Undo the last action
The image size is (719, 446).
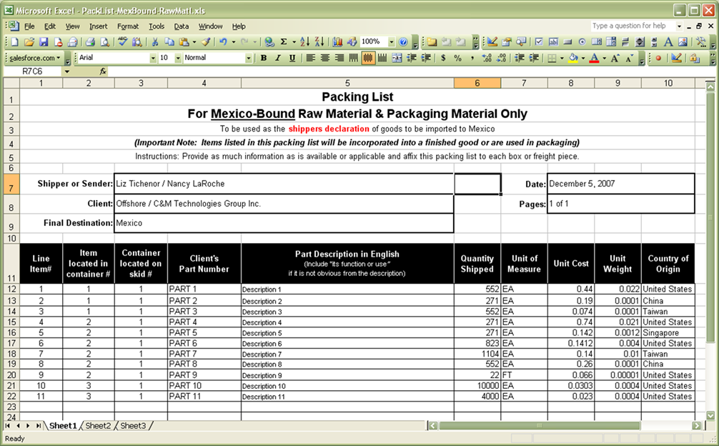223,42
